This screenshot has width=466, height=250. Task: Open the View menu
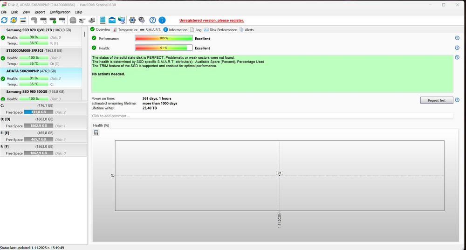coord(26,12)
